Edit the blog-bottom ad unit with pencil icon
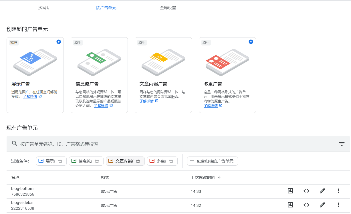The height and width of the screenshot is (214, 351). [x=322, y=191]
